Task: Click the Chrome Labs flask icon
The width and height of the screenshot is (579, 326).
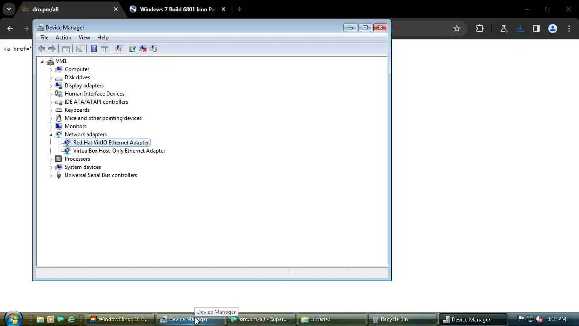Action: point(503,29)
